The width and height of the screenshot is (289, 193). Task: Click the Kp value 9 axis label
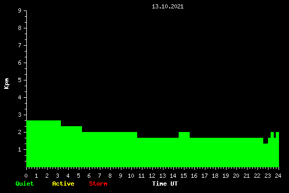(20, 11)
